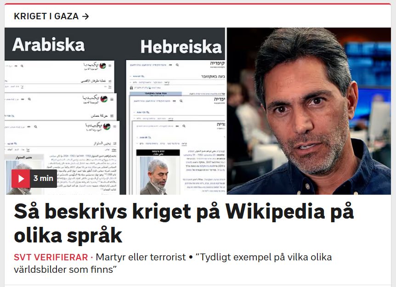Click the red SVT VERIFIERAR label
The height and width of the screenshot is (287, 396).
point(51,257)
